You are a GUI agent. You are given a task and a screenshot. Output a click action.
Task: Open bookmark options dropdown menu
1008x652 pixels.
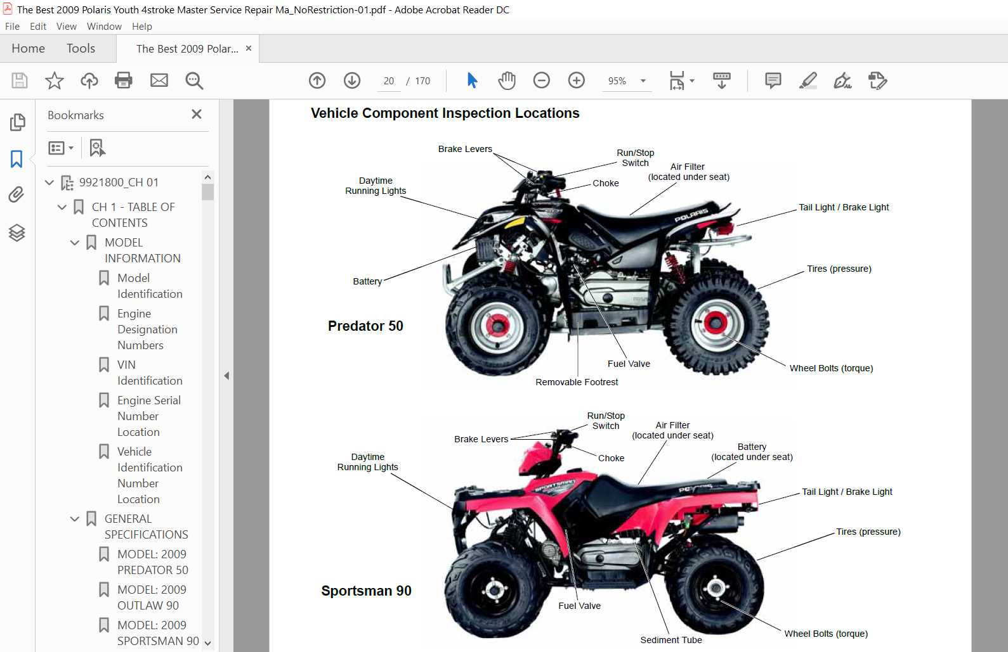(61, 148)
